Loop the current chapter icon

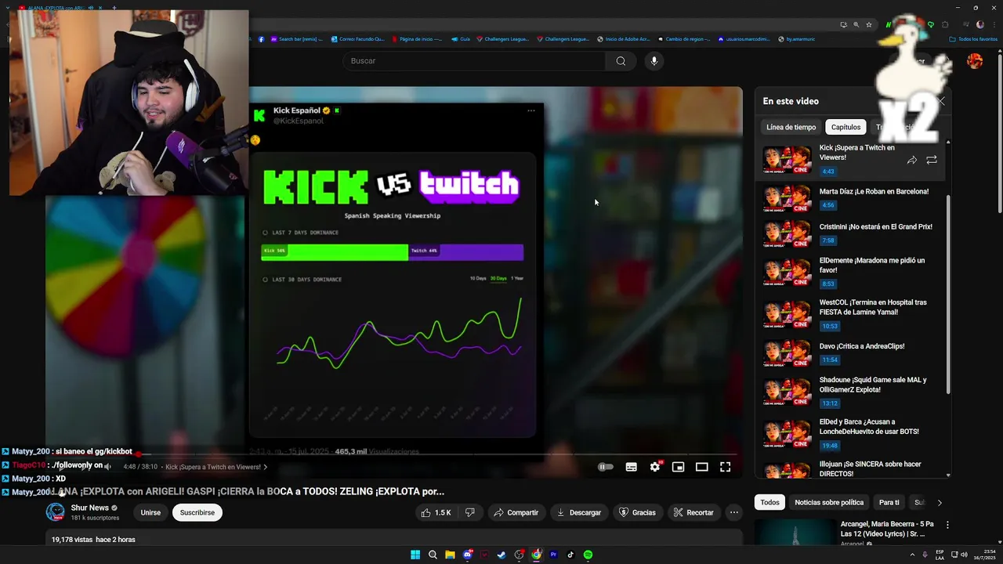pos(932,160)
